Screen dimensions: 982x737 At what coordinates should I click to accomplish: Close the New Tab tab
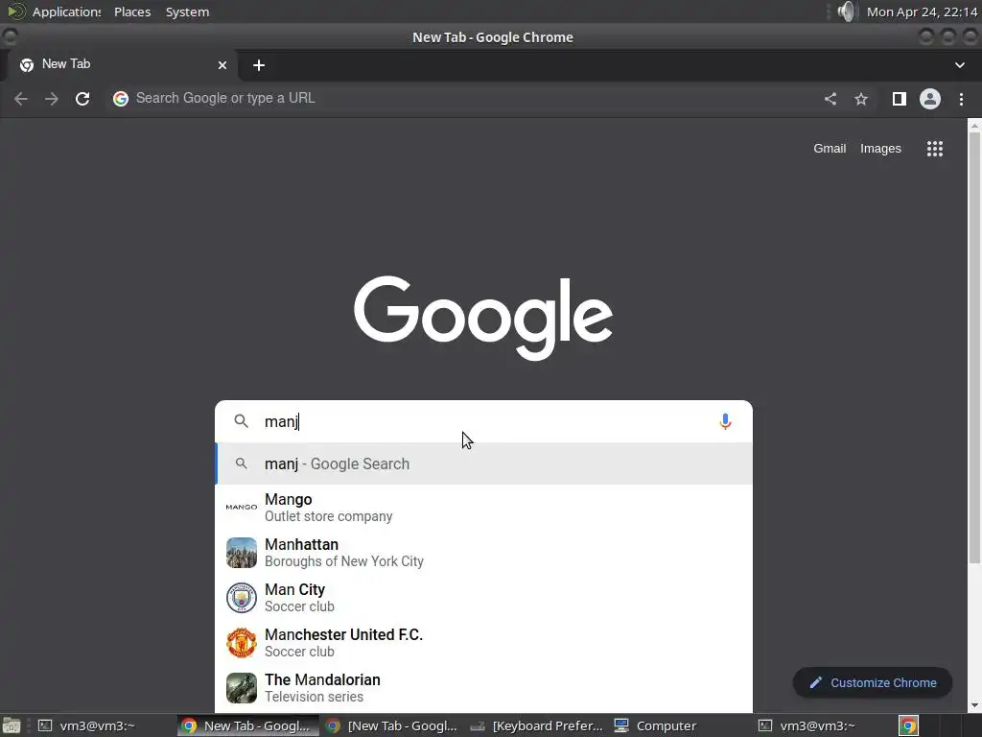222,65
